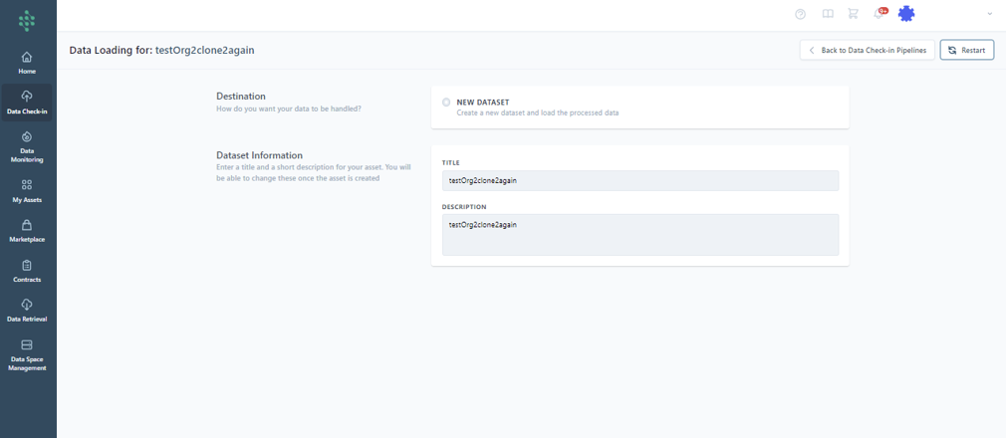This screenshot has width=1006, height=439.
Task: Expand the user account dropdown chevron
Action: coord(989,14)
